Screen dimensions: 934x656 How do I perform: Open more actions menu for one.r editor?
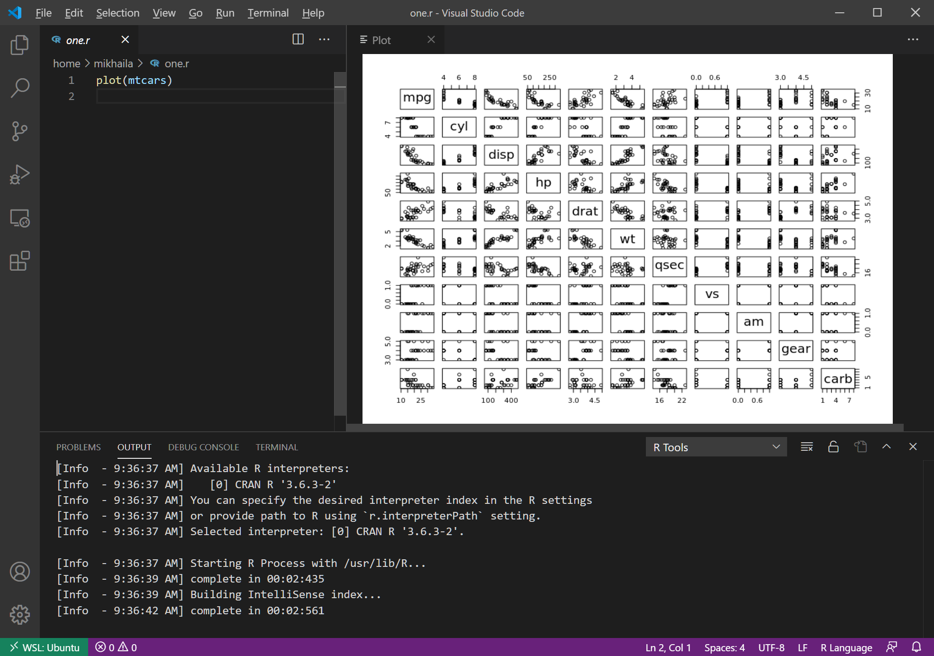(x=324, y=39)
